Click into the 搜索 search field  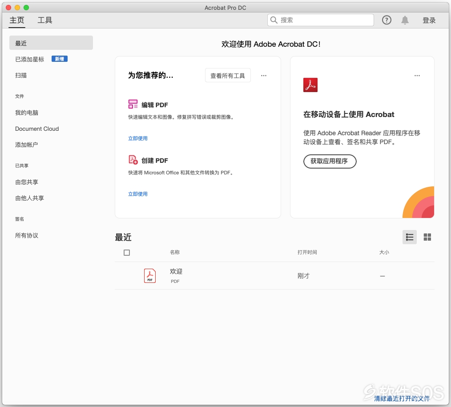tap(320, 20)
